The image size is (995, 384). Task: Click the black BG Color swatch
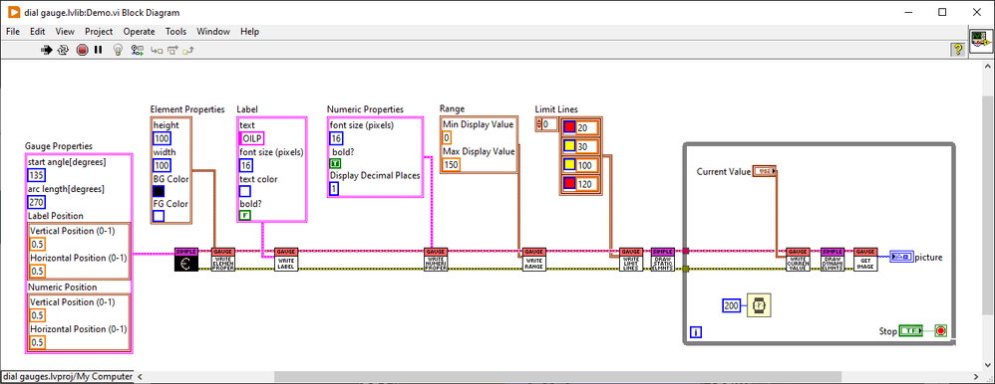tap(159, 191)
